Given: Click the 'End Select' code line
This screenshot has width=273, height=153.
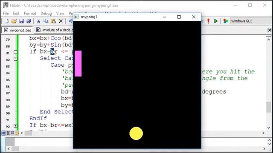Looking at the screenshot, I should click(x=56, y=112).
